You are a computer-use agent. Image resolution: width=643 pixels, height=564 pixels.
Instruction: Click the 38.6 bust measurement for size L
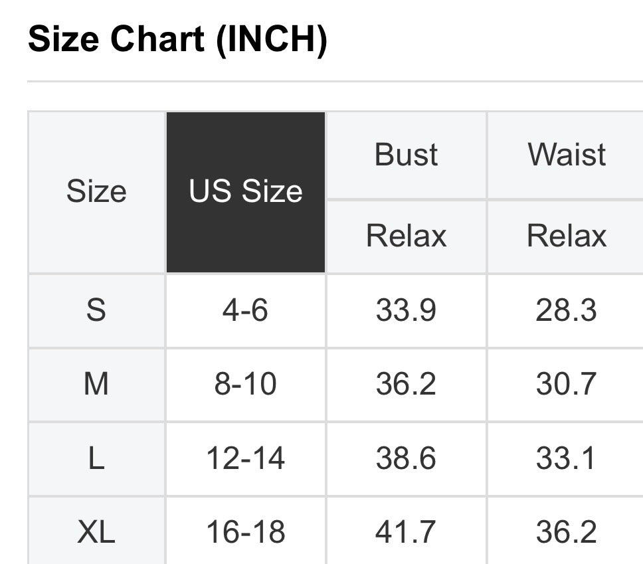point(407,458)
